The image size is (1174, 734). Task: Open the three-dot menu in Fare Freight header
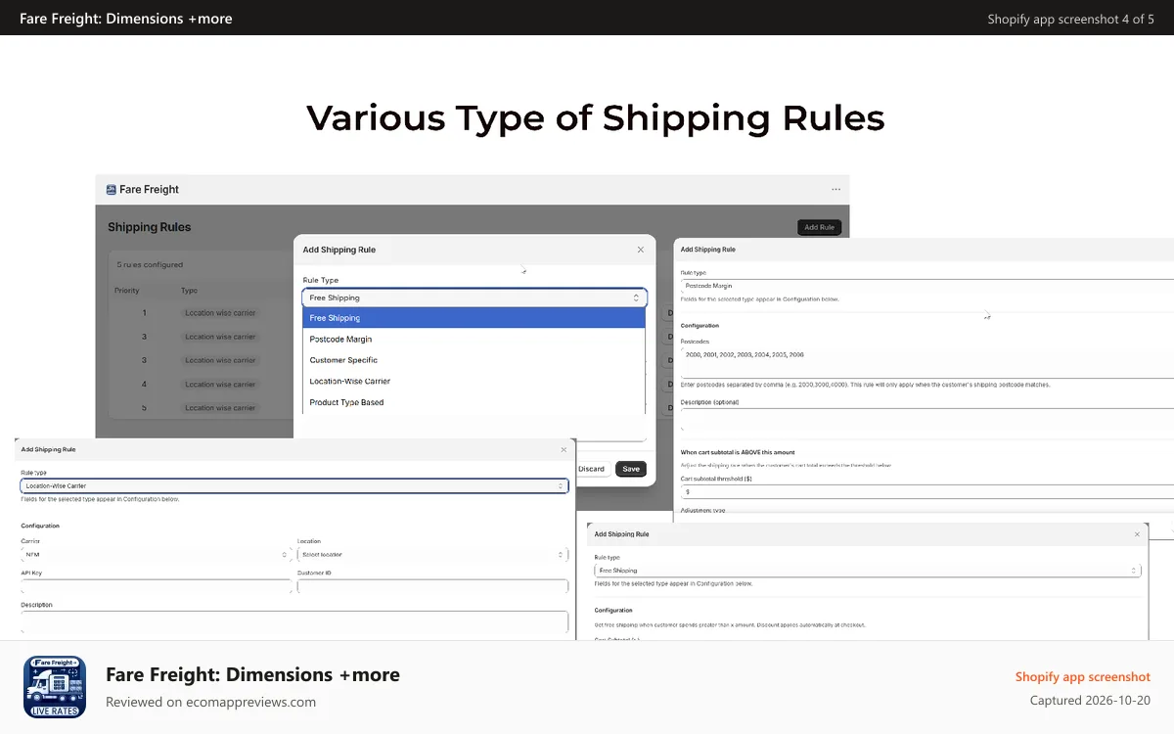(835, 190)
